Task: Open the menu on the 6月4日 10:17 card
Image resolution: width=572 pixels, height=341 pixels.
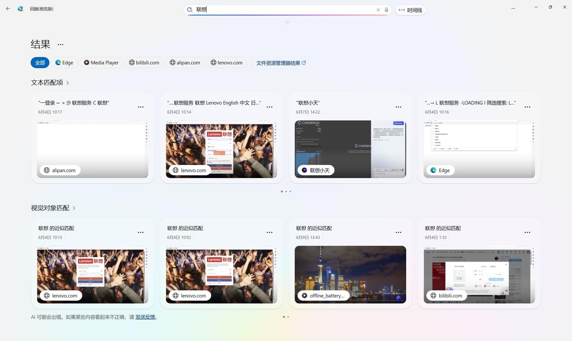Action: [x=141, y=107]
